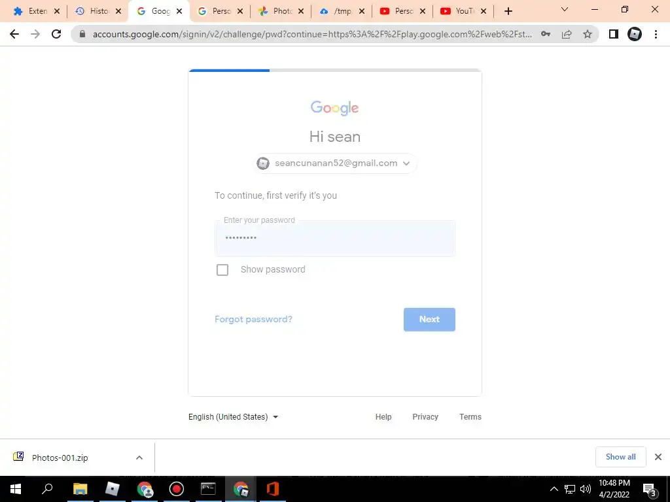
Task: Open Roblox from the taskbar
Action: [x=113, y=489]
